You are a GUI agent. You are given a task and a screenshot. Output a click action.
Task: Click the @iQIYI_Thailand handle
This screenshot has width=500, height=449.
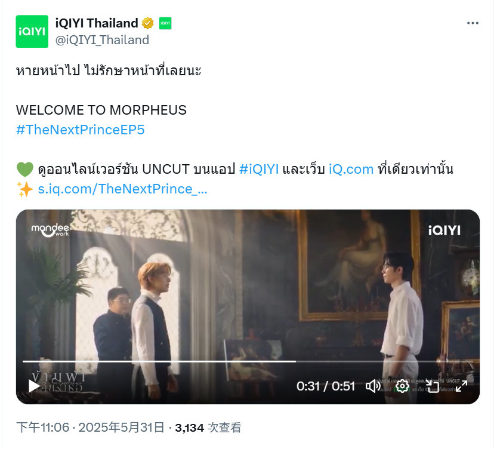tap(102, 40)
